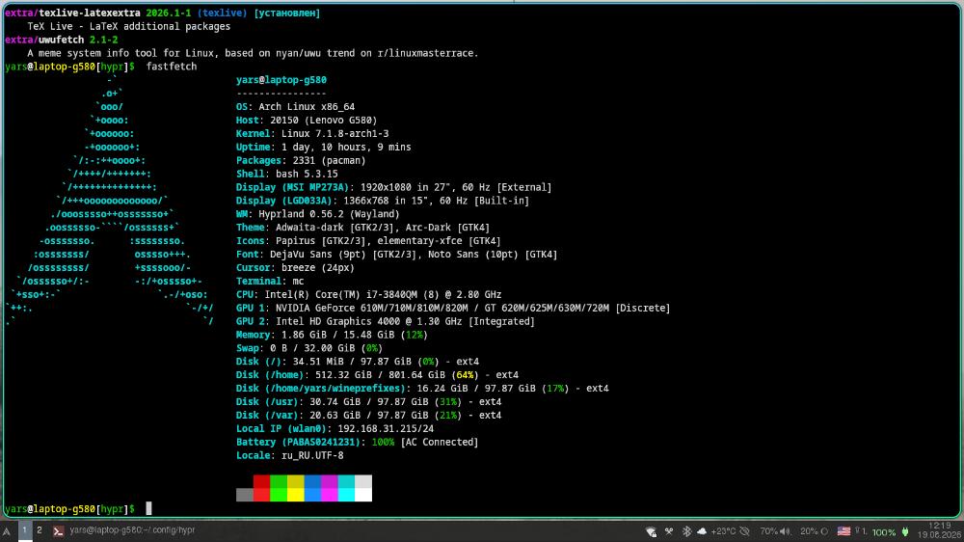Screen dimensions: 964x542
Task: Click the 'Font: DejaVu Sans (9pt)' line
Action: coord(396,254)
